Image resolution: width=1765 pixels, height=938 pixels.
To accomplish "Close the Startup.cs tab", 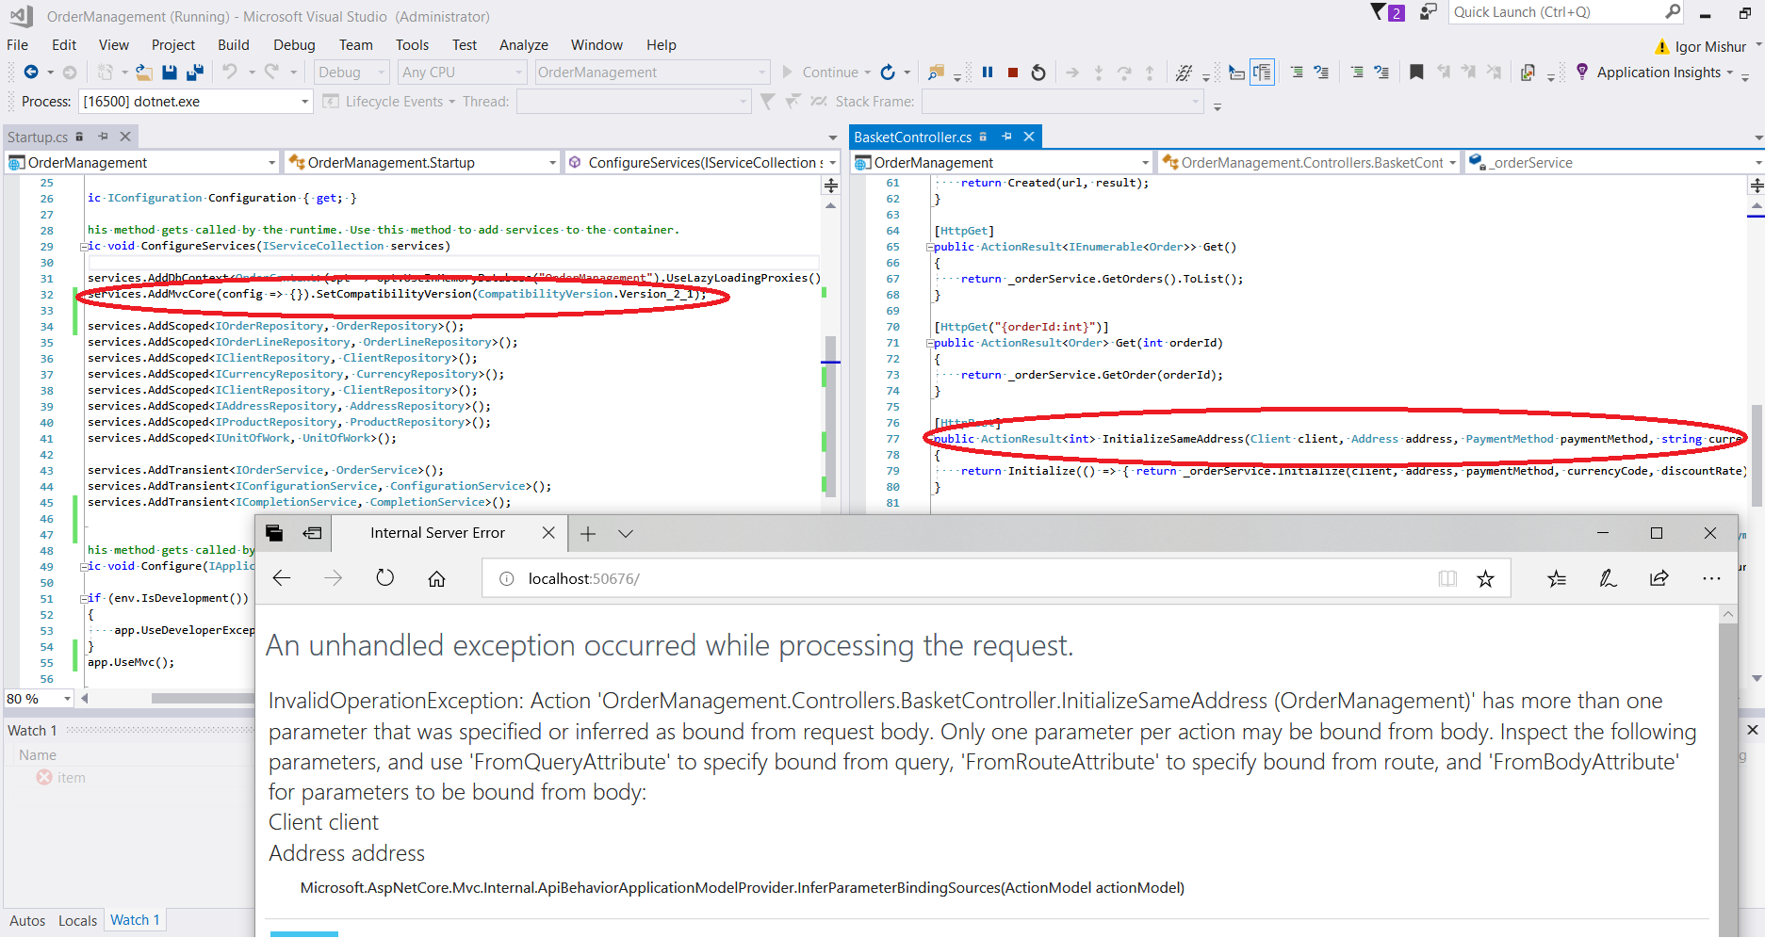I will coord(125,137).
